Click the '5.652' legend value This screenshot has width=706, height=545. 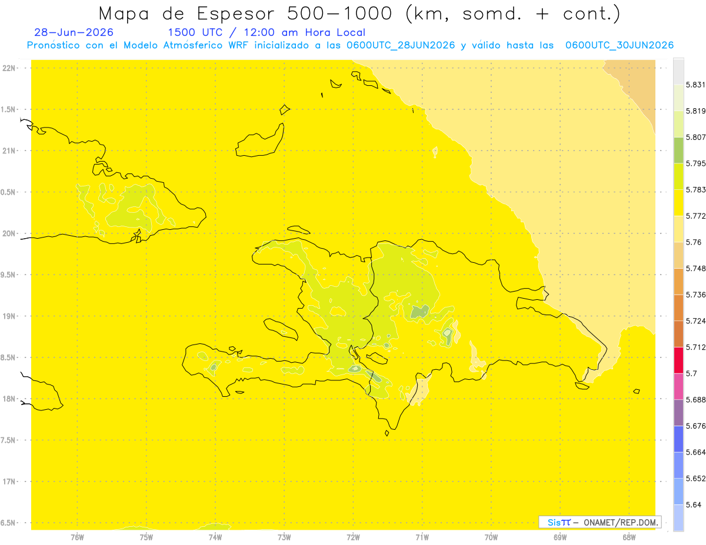pos(695,479)
